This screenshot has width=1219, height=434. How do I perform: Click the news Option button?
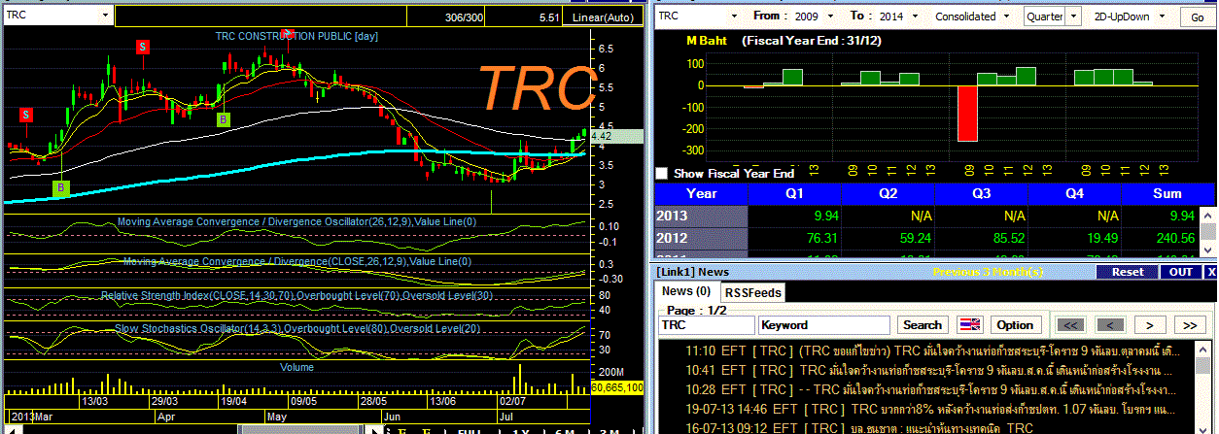point(1015,325)
